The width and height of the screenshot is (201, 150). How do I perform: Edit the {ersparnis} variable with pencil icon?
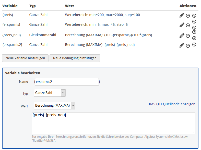182,25
